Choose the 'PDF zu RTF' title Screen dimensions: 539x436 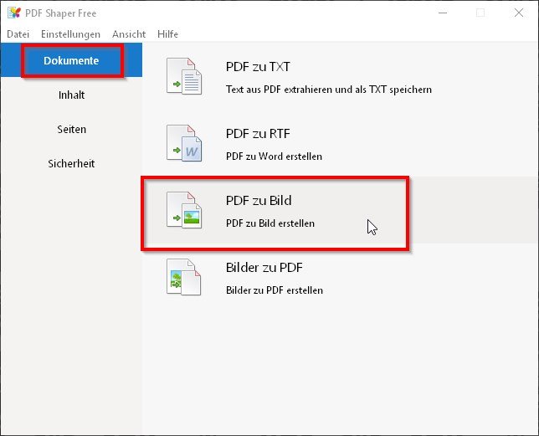click(258, 134)
